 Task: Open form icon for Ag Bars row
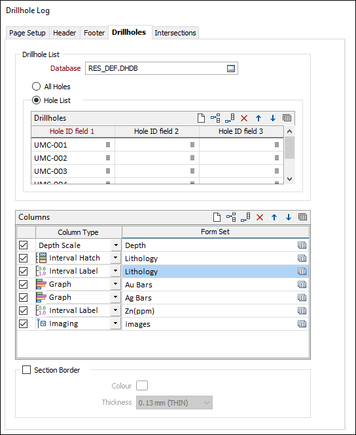(302, 298)
